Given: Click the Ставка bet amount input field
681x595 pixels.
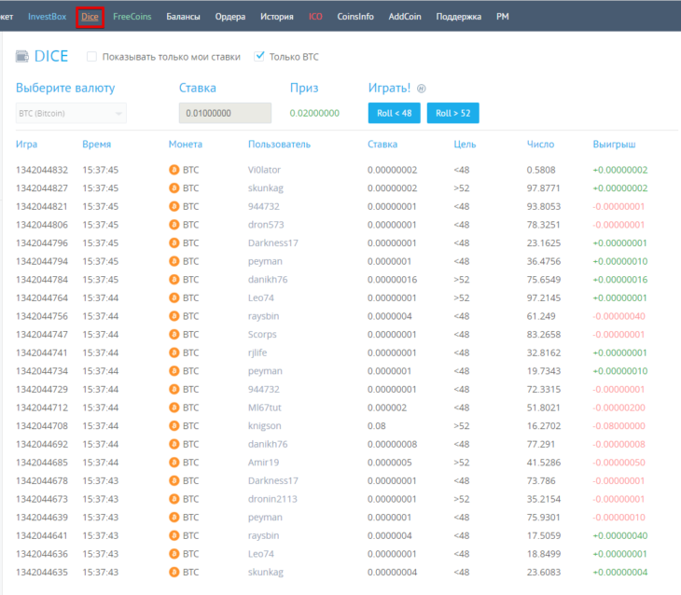Looking at the screenshot, I should click(225, 113).
